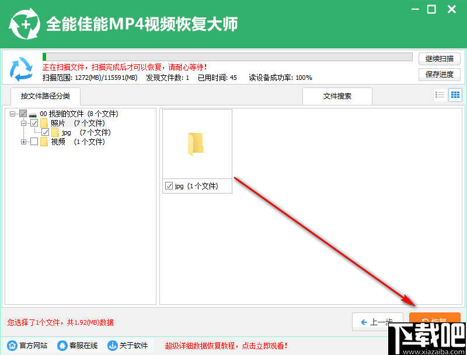Select the 按文件路径分类 tab

[x=46, y=96]
